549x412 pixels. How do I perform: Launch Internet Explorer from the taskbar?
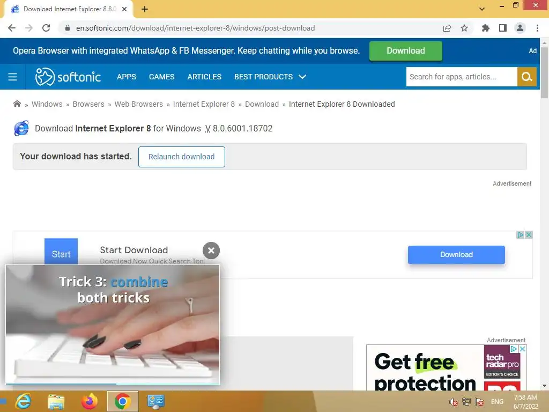click(24, 401)
